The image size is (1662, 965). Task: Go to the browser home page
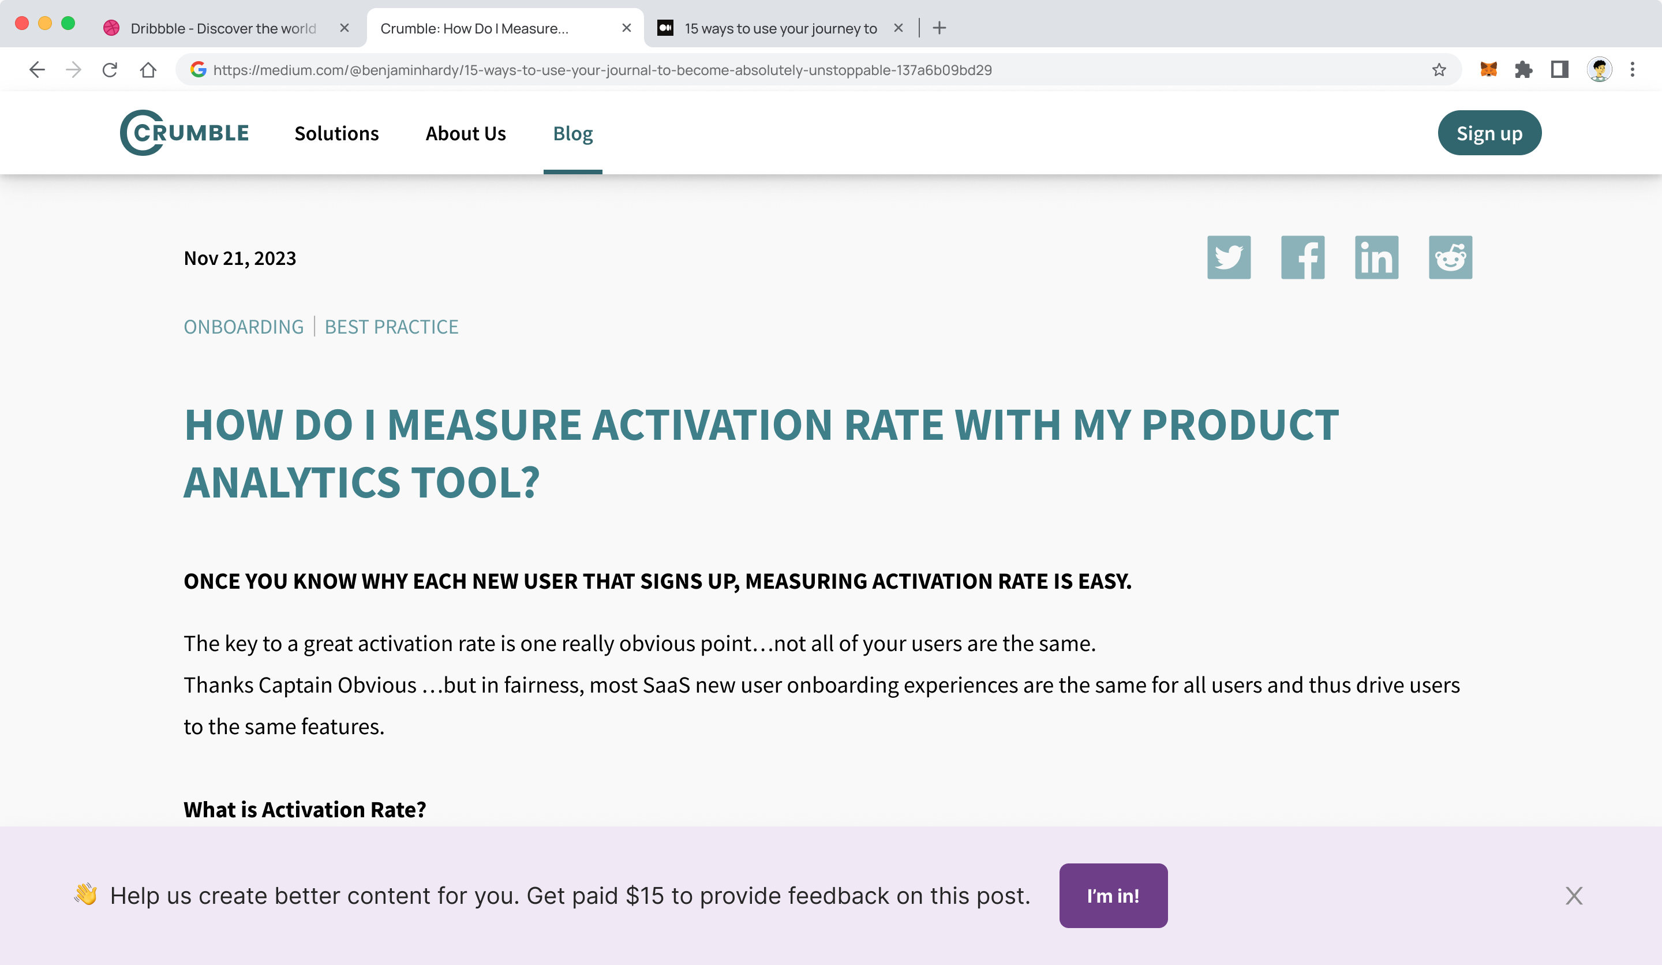[148, 69]
